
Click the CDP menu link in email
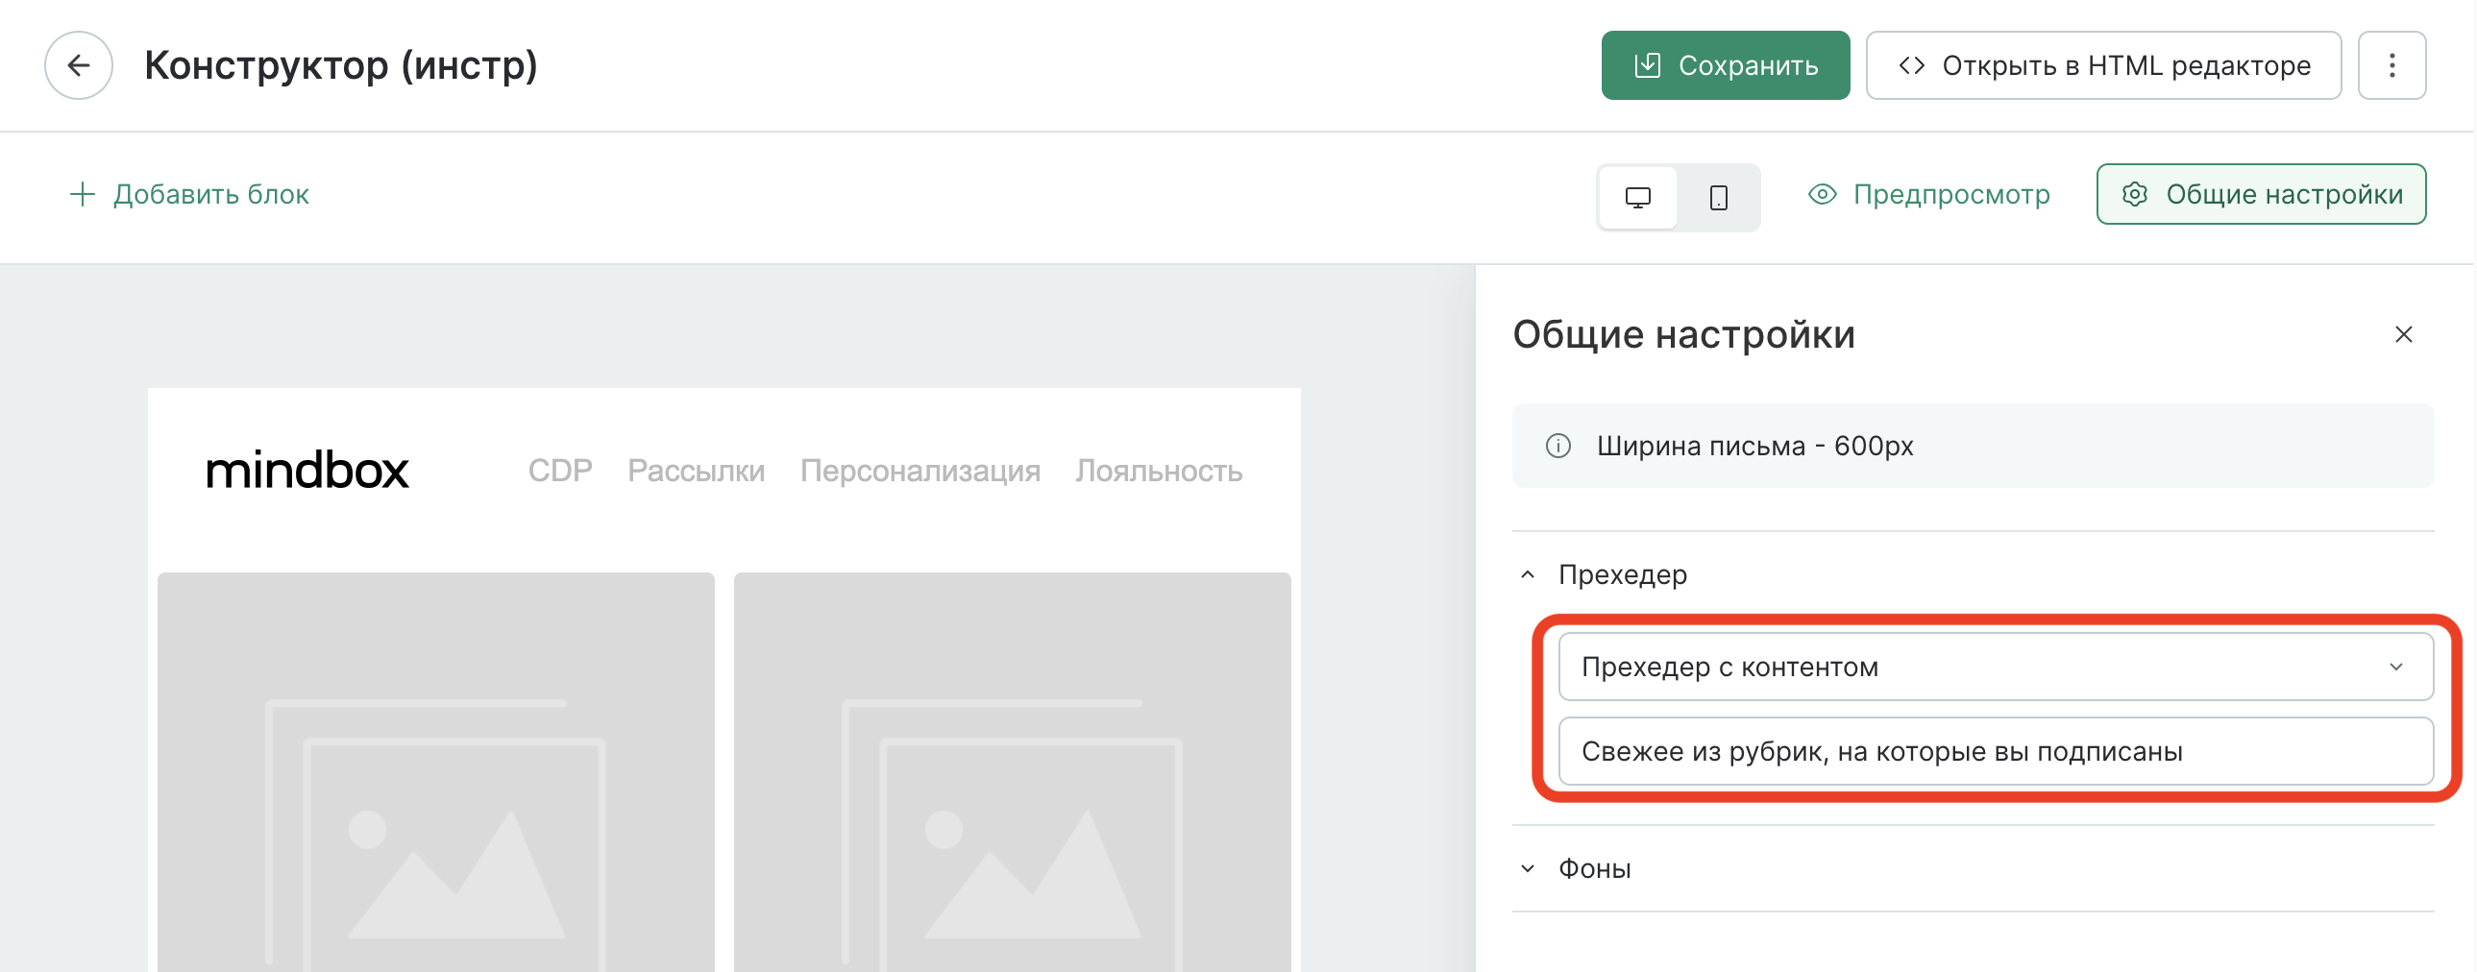tap(559, 471)
